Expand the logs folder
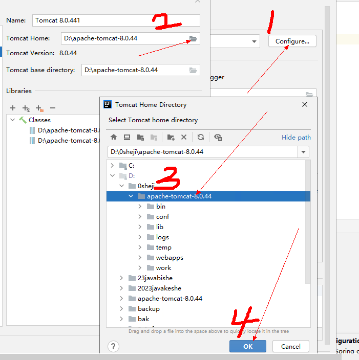 tap(140, 237)
